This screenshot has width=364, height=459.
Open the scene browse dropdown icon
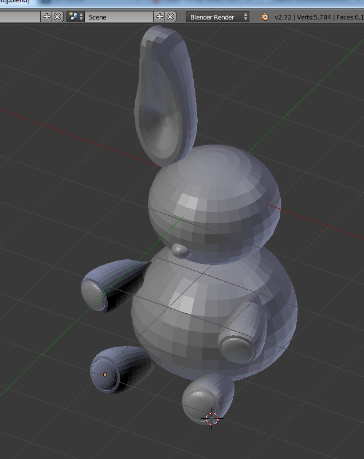pos(76,17)
